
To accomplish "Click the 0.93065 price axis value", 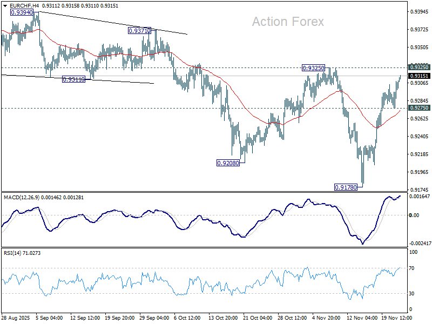I will pos(420,83).
